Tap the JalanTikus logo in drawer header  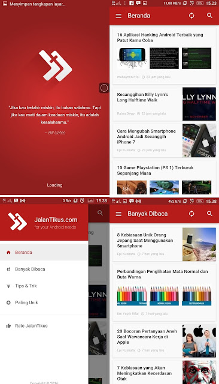(17, 221)
